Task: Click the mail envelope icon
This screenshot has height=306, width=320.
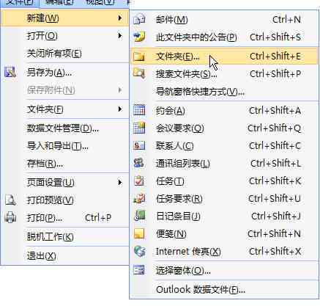Action: click(x=139, y=19)
